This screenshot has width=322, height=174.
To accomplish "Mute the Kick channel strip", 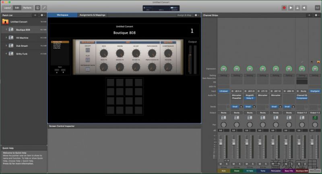I will (x=221, y=164).
